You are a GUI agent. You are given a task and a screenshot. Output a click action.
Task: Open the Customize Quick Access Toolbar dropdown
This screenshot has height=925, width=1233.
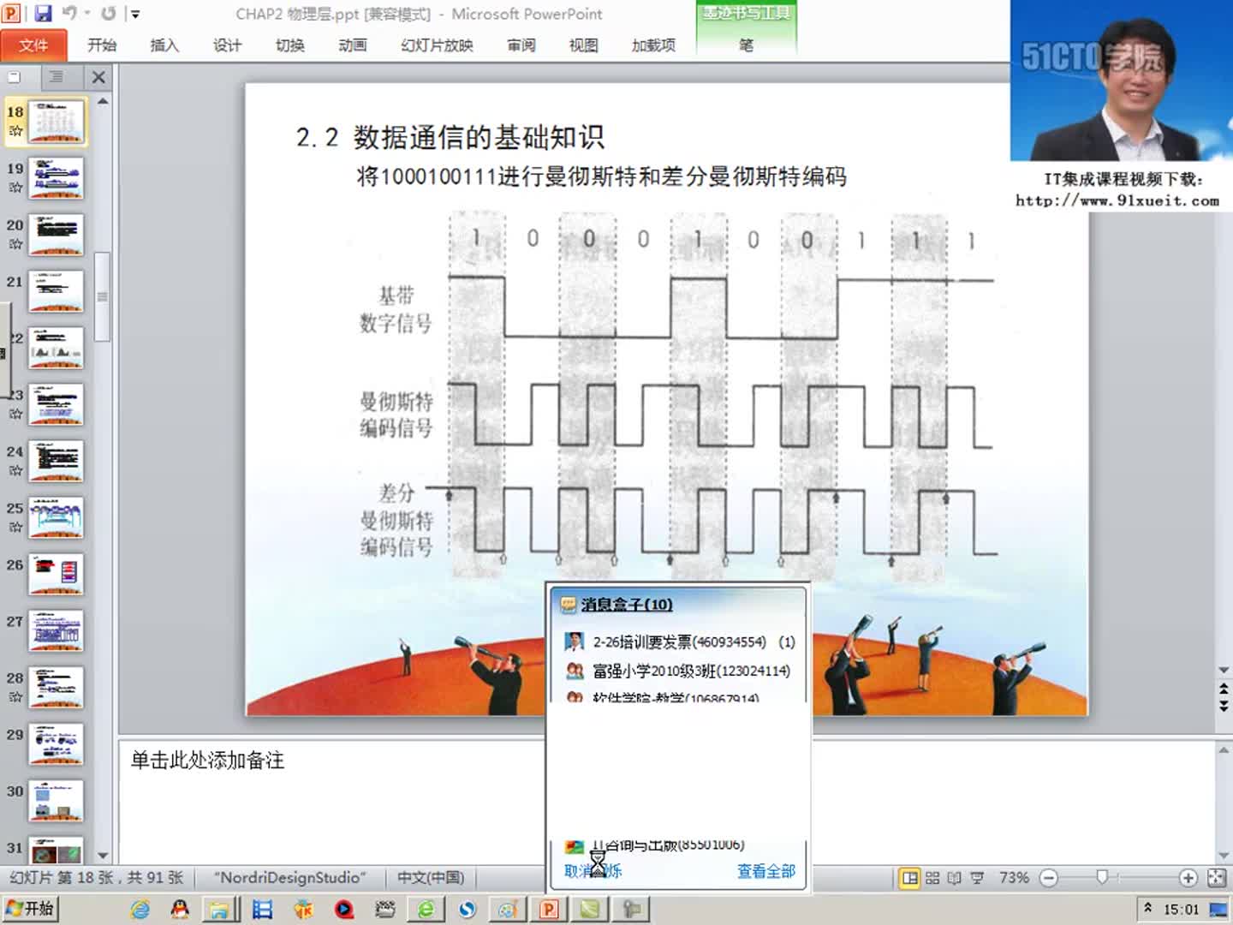coord(134,15)
